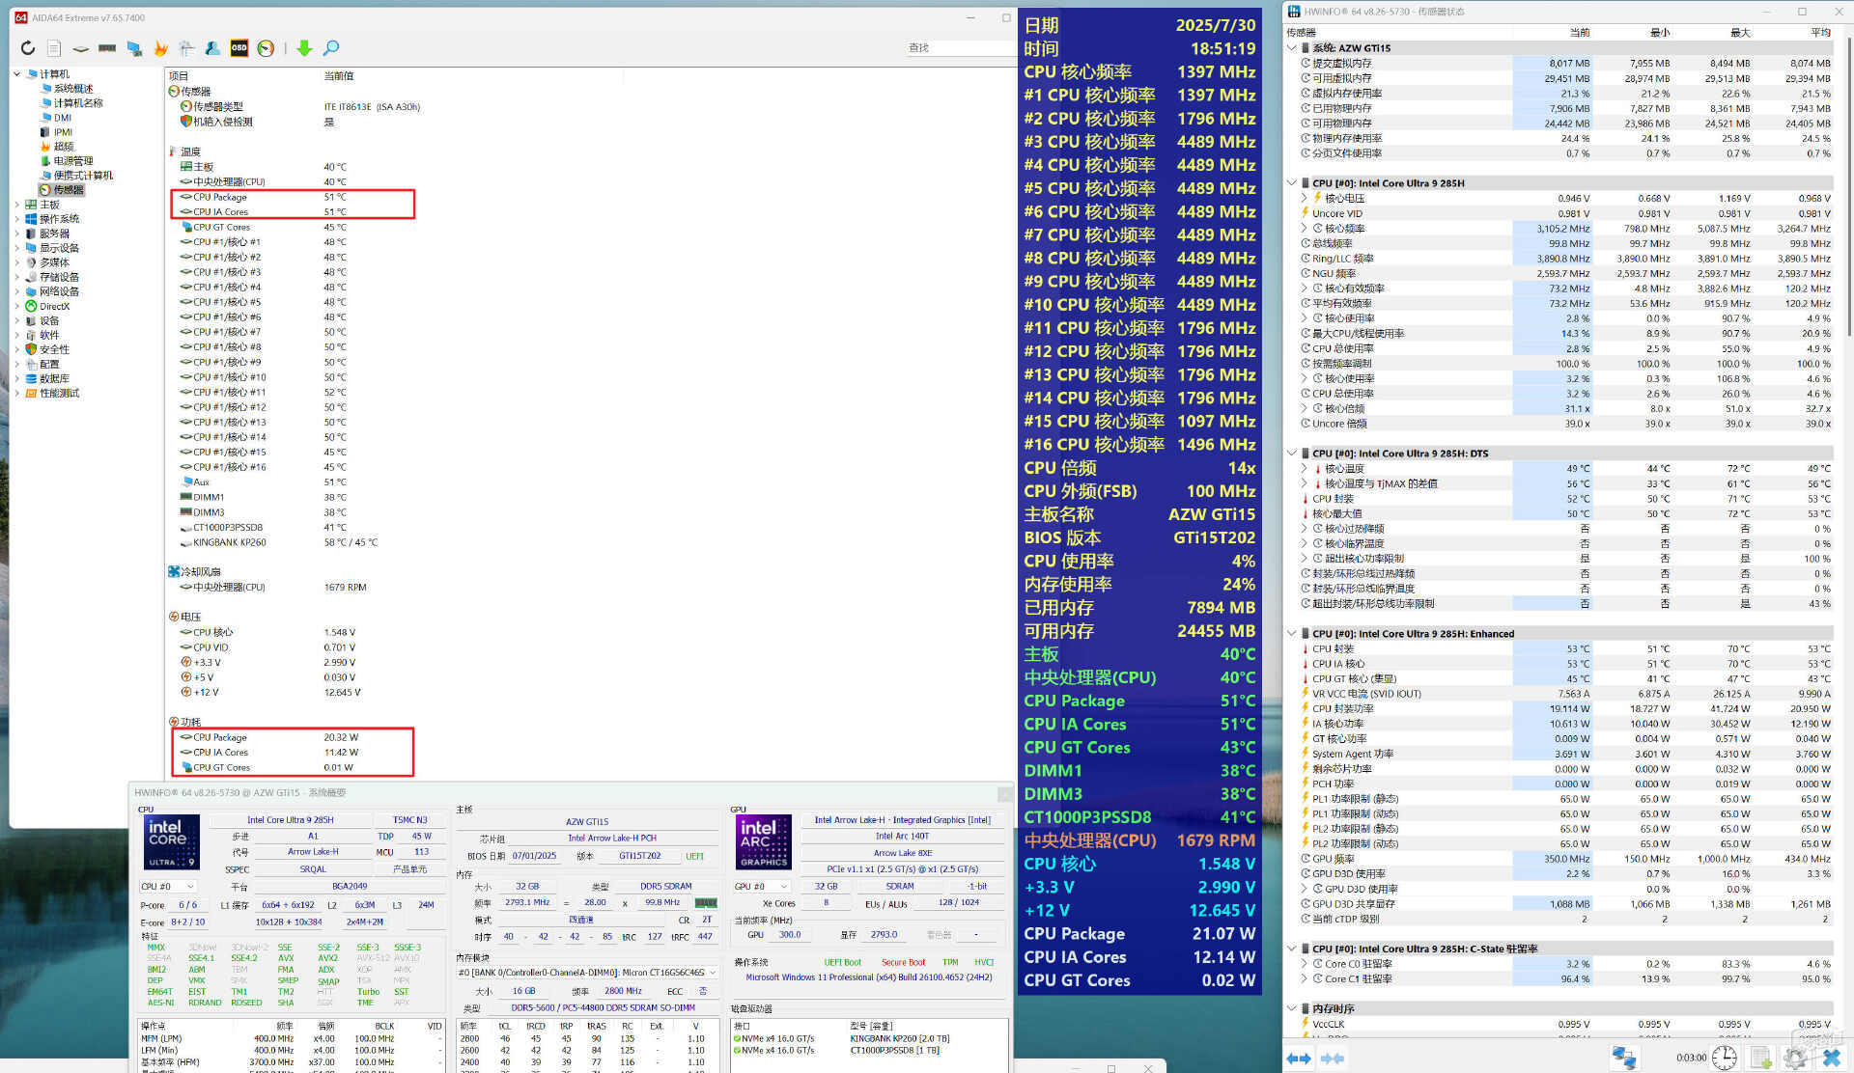
Task: Open the AIDA64 sensor gauge toolbar icon
Action: (x=266, y=48)
